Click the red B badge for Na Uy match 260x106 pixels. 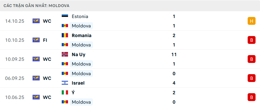pos(251,59)
